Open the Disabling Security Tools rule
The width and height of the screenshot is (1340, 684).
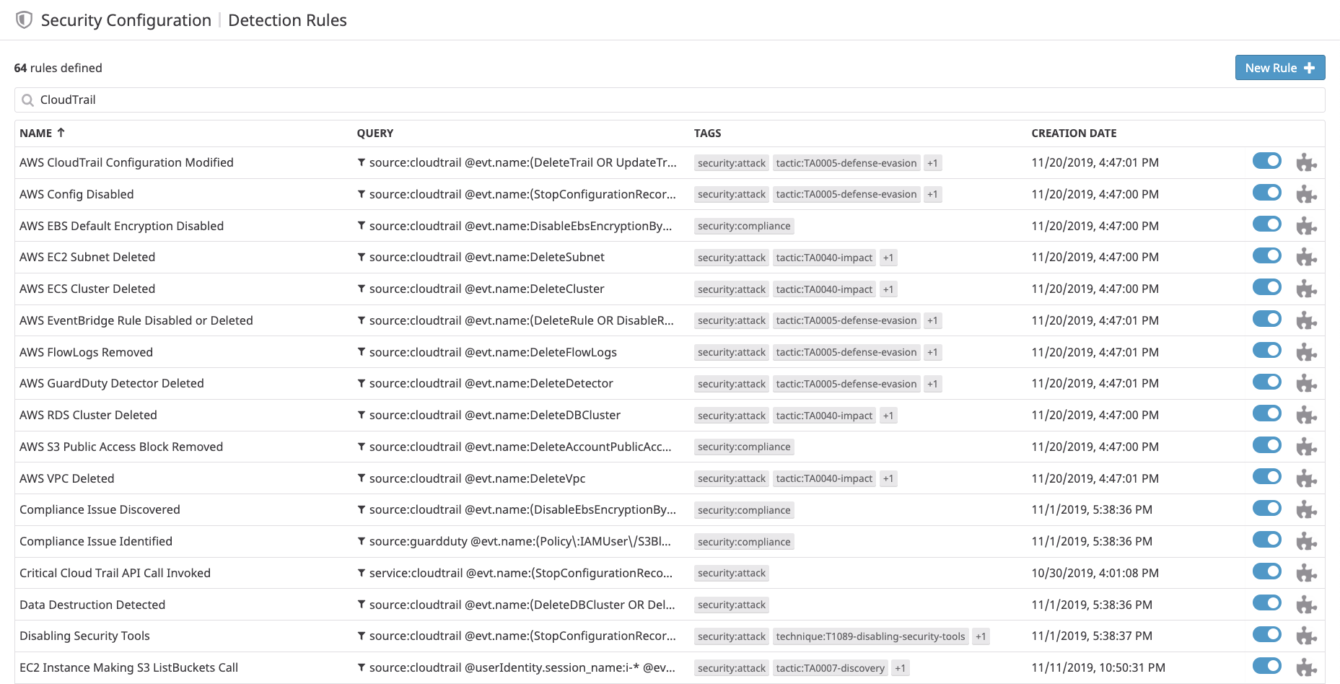point(85,636)
